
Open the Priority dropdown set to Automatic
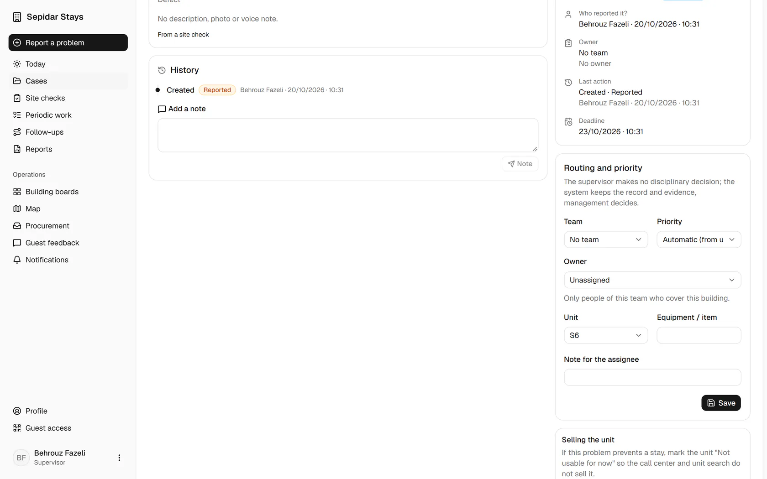point(699,239)
